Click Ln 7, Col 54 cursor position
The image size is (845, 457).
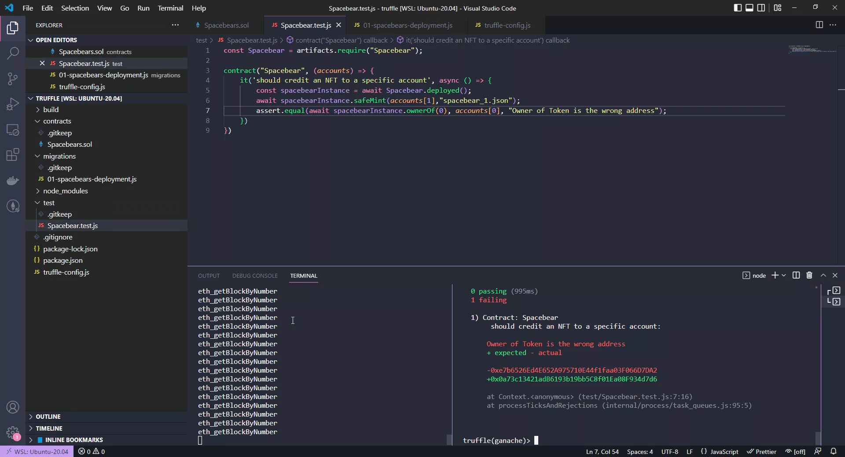tap(602, 451)
